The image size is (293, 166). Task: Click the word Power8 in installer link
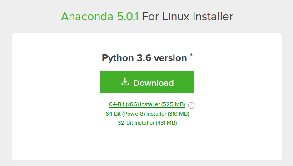[x=134, y=114]
